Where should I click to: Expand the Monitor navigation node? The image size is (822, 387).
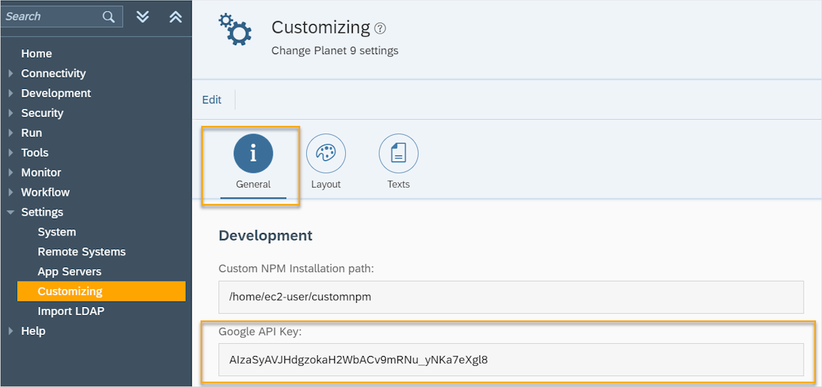pos(11,173)
